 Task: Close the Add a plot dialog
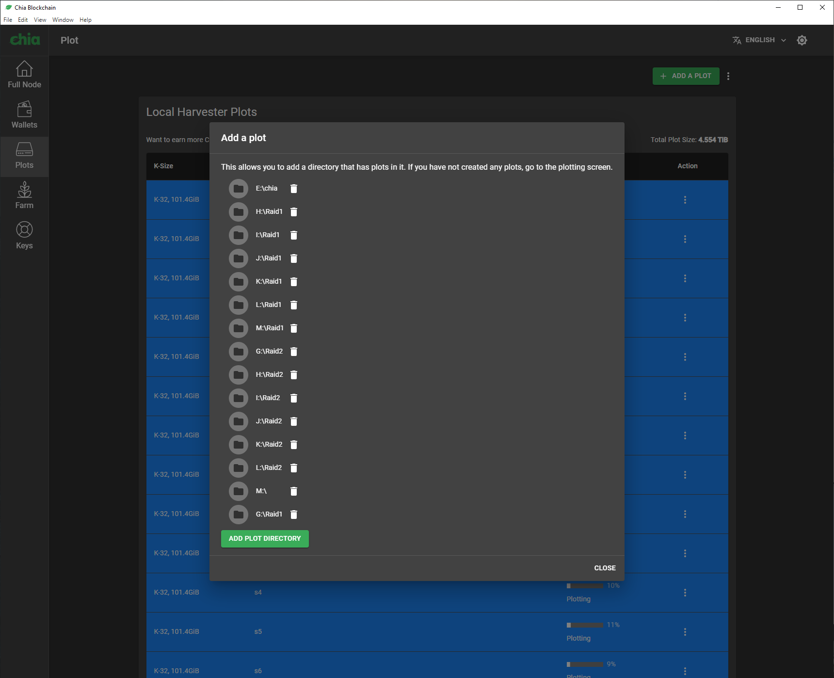click(604, 568)
